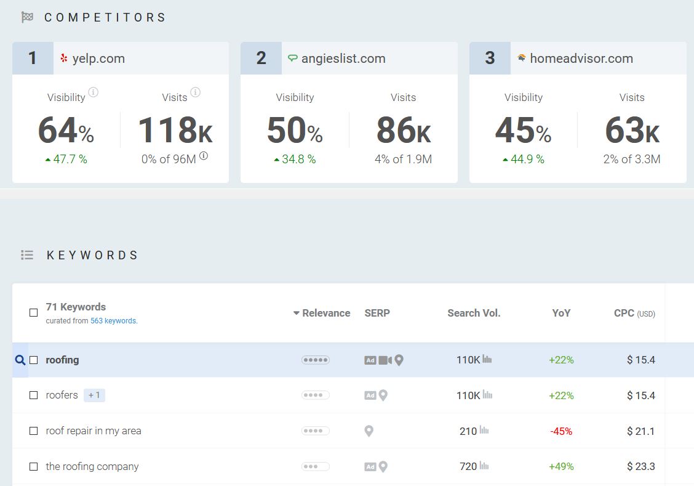
Task: Click the roof repair in my area keyword
Action: [x=94, y=431]
